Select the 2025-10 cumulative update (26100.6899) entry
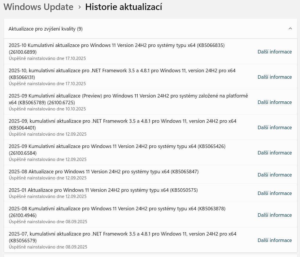Image resolution: width=300 pixels, height=257 pixels. point(116,48)
